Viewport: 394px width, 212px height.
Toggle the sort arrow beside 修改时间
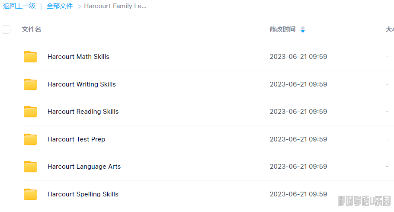(x=303, y=29)
